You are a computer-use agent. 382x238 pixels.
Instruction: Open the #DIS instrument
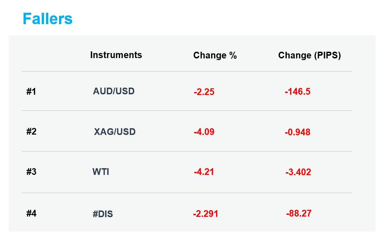click(103, 214)
